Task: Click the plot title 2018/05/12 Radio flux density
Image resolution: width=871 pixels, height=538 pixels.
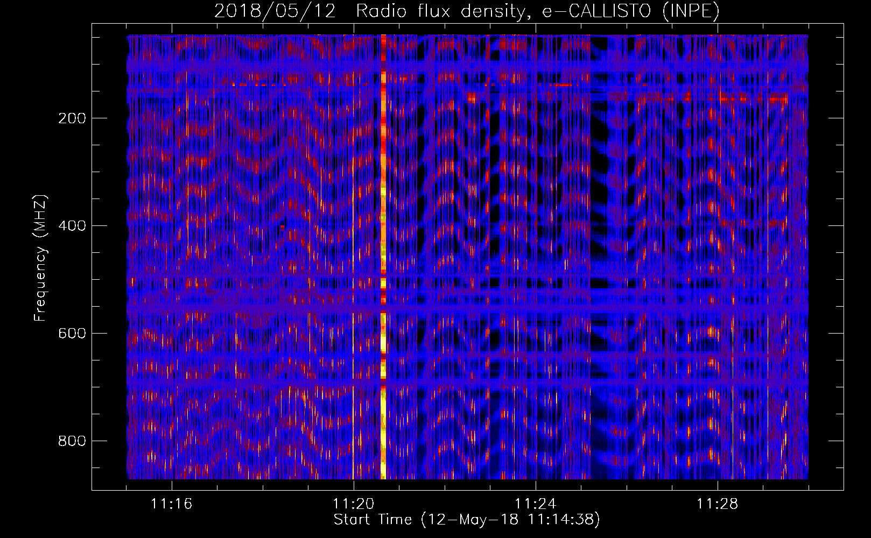Action: coord(467,11)
